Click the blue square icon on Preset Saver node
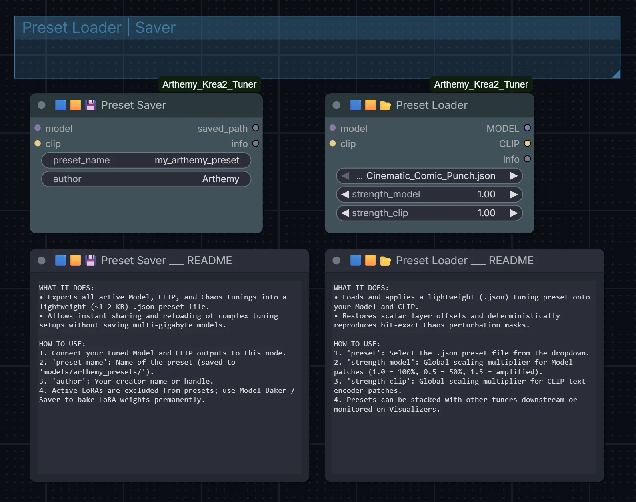The image size is (636, 502). point(60,105)
